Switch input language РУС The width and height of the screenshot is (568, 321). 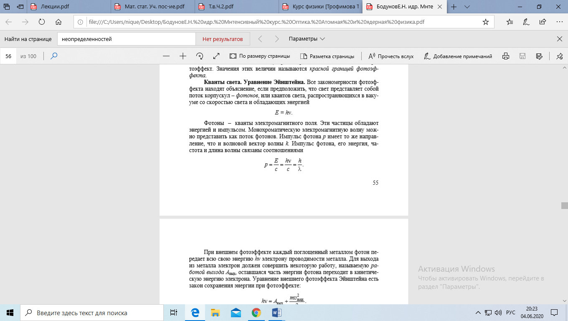(510, 313)
